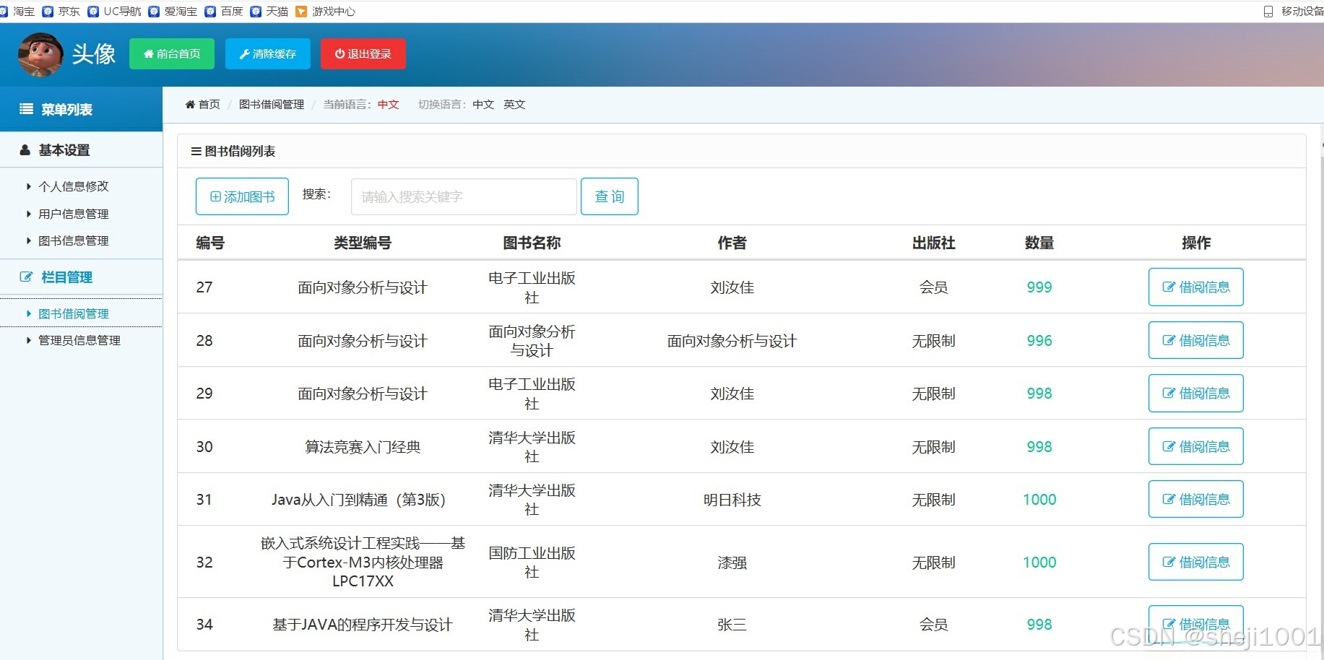Click the hamburger icon beside 菜单列表
The width and height of the screenshot is (1324, 660).
26,109
